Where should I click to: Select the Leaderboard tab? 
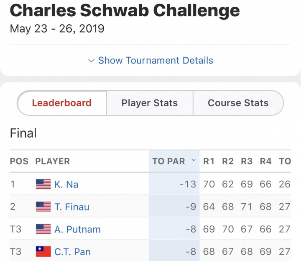[62, 103]
